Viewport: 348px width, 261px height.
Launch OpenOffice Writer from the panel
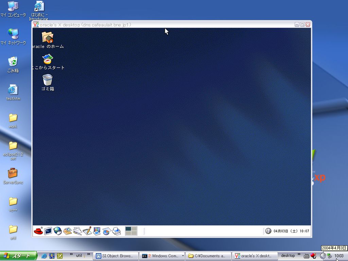tap(77, 231)
